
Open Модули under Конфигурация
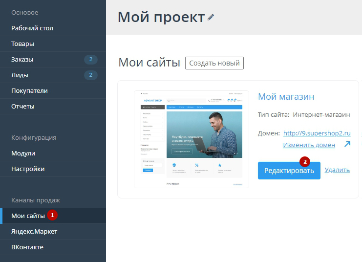(23, 153)
